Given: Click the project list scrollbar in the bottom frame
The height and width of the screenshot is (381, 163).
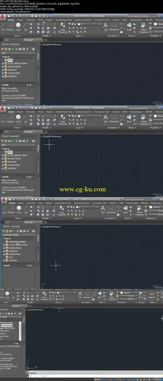Looking at the screenshot, I should (20, 331).
